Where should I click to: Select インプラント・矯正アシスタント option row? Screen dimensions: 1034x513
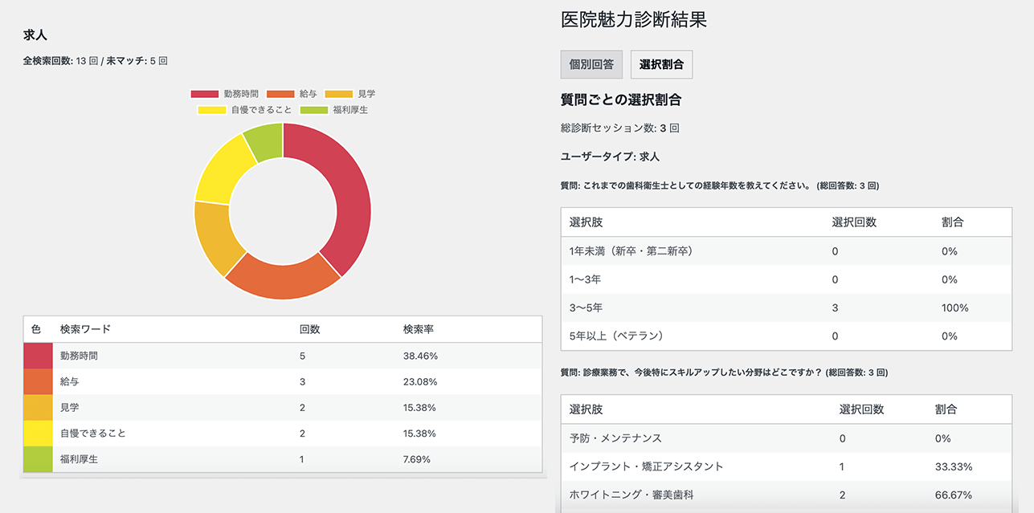click(787, 466)
